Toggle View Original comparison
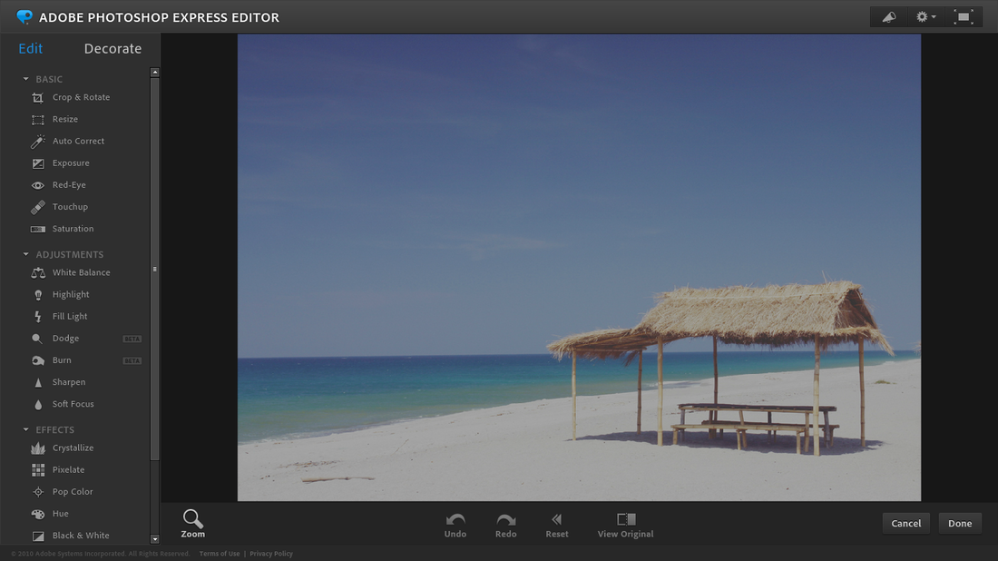The width and height of the screenshot is (998, 561). (626, 526)
